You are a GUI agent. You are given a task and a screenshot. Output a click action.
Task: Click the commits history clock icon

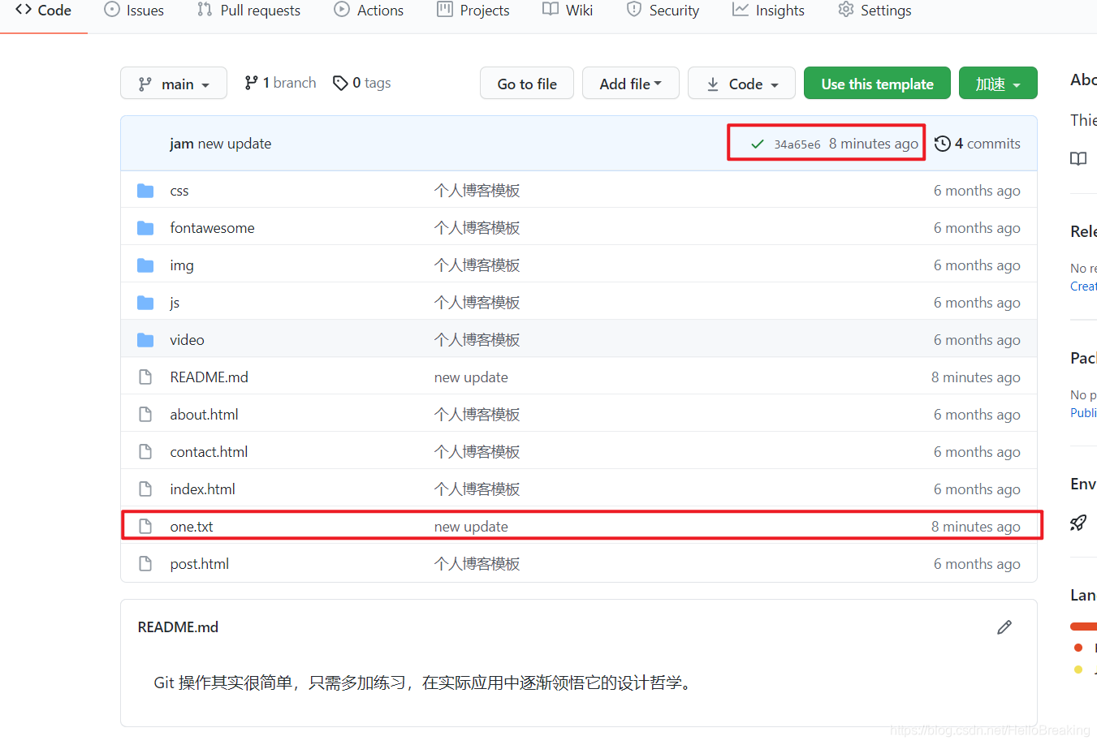942,144
